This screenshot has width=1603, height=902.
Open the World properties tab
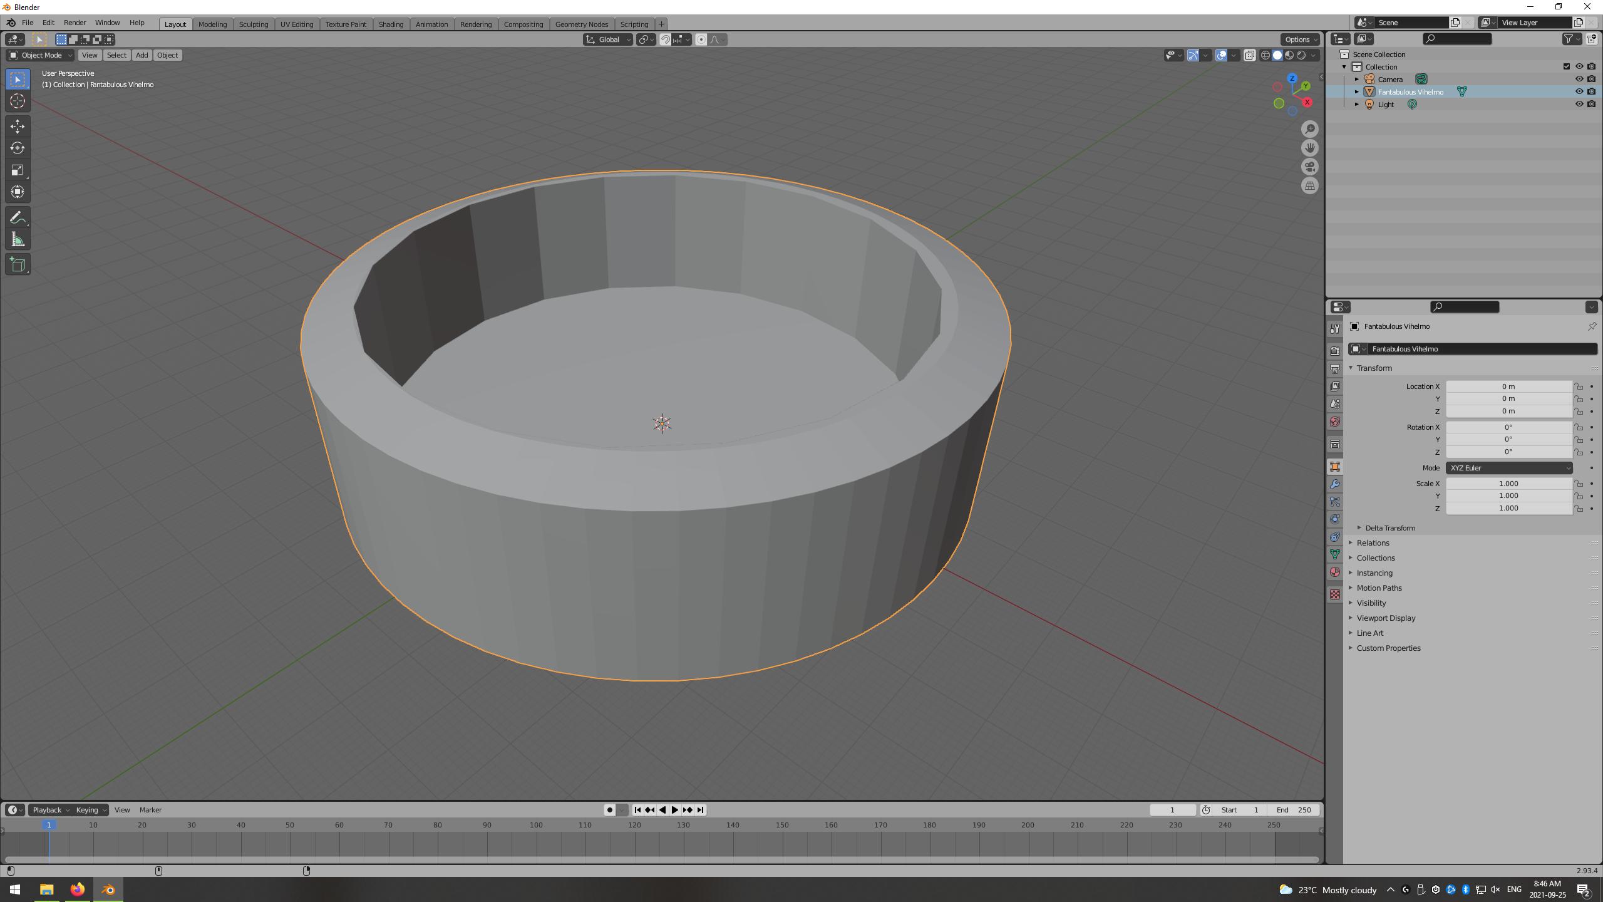[x=1335, y=422]
